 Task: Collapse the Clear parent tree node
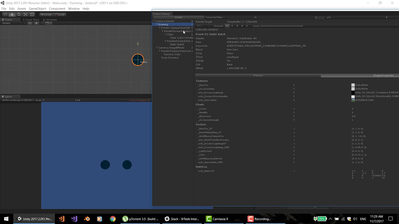[166, 35]
